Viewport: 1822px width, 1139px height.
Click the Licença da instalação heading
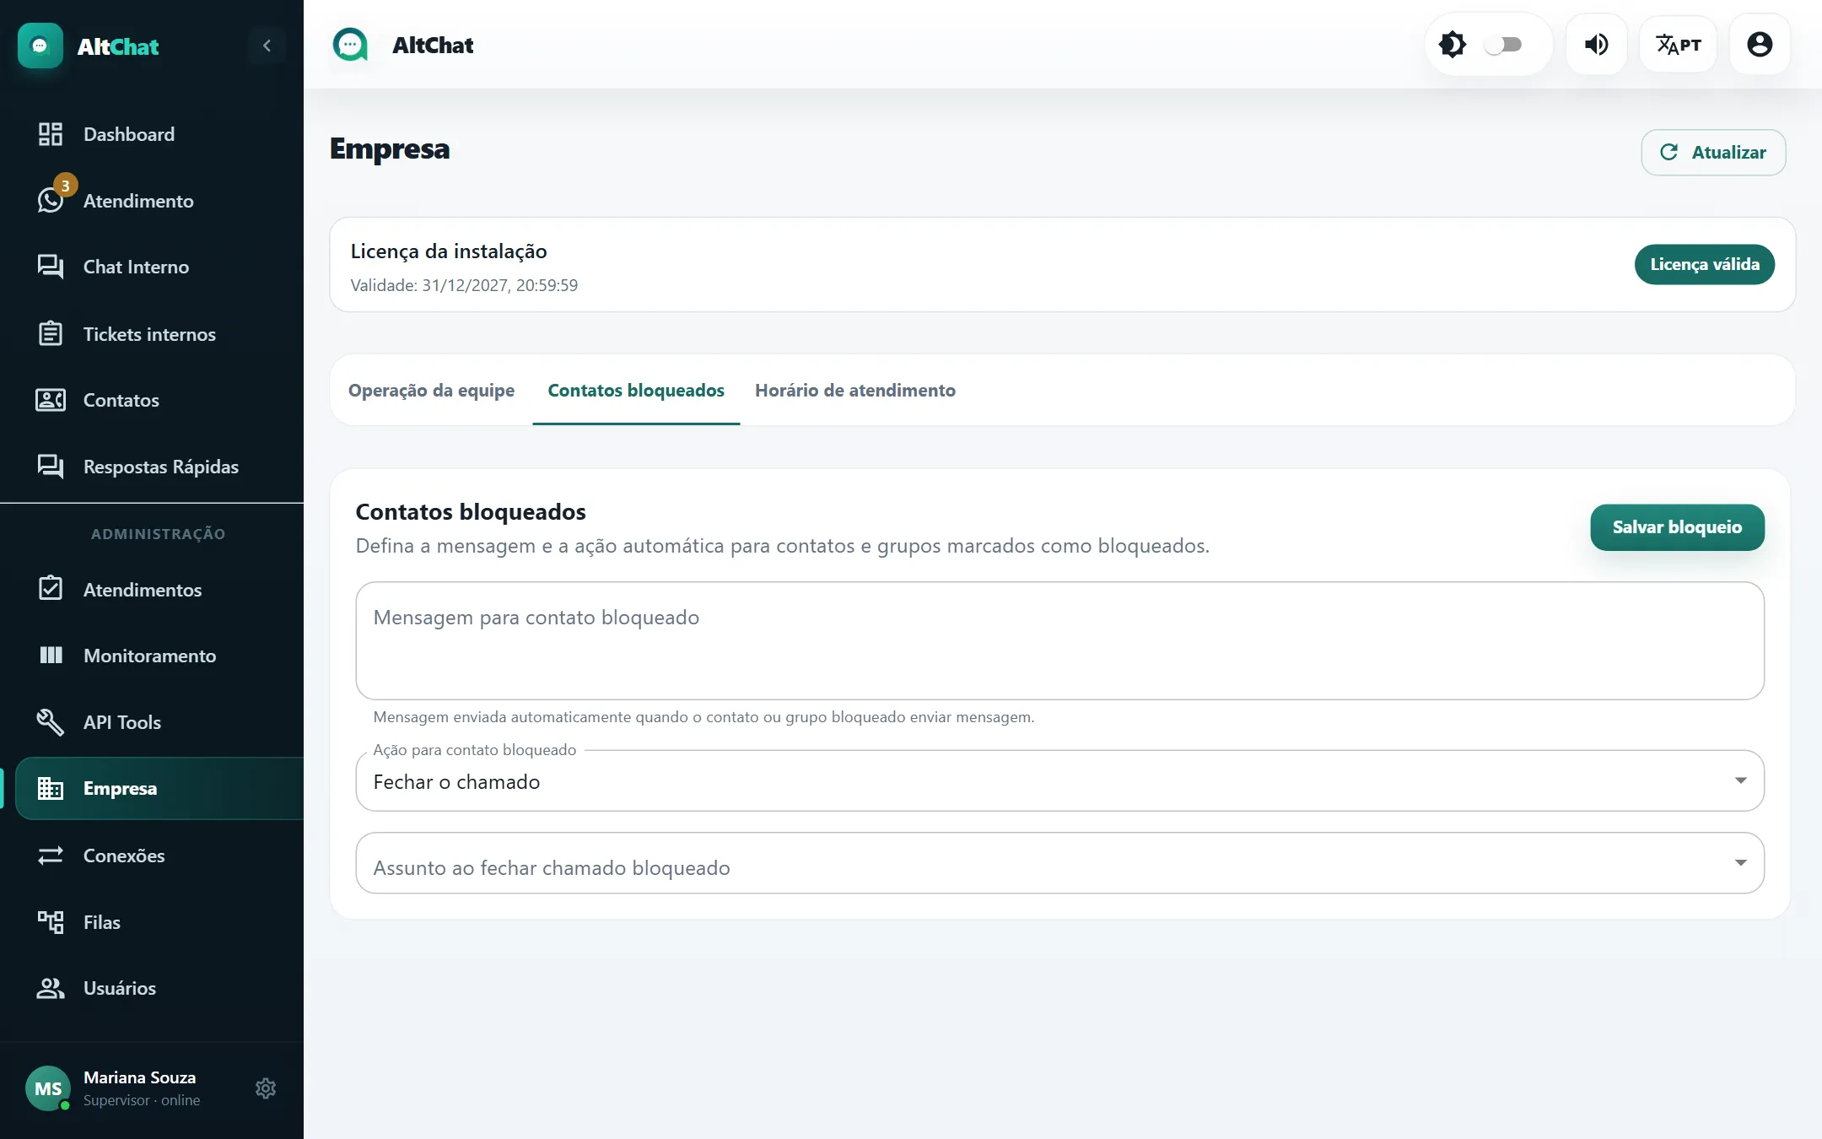tap(449, 251)
